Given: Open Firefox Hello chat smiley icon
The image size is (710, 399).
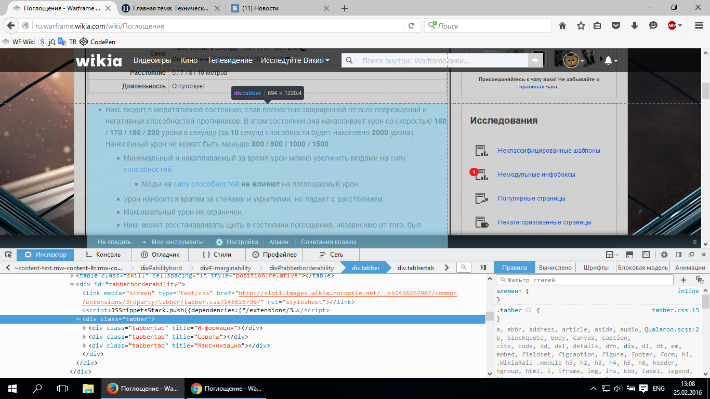Looking at the screenshot, I should click(653, 25).
